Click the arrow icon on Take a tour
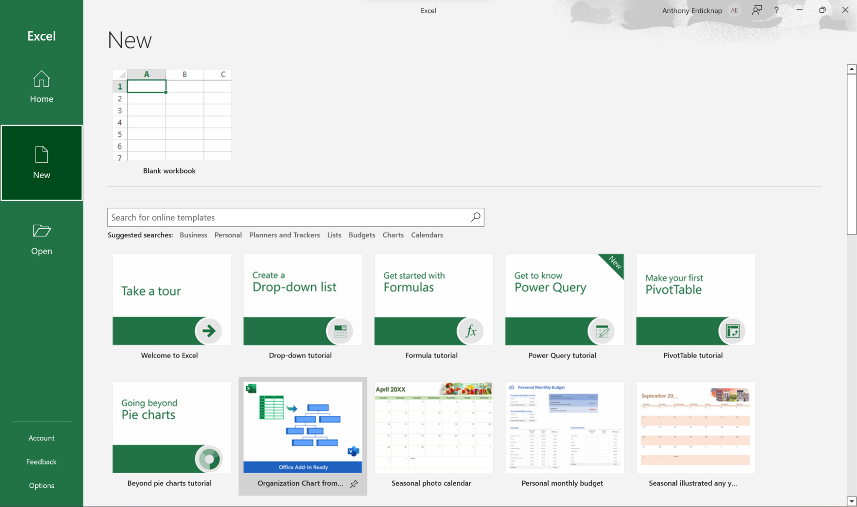This screenshot has width=857, height=507. tap(208, 331)
